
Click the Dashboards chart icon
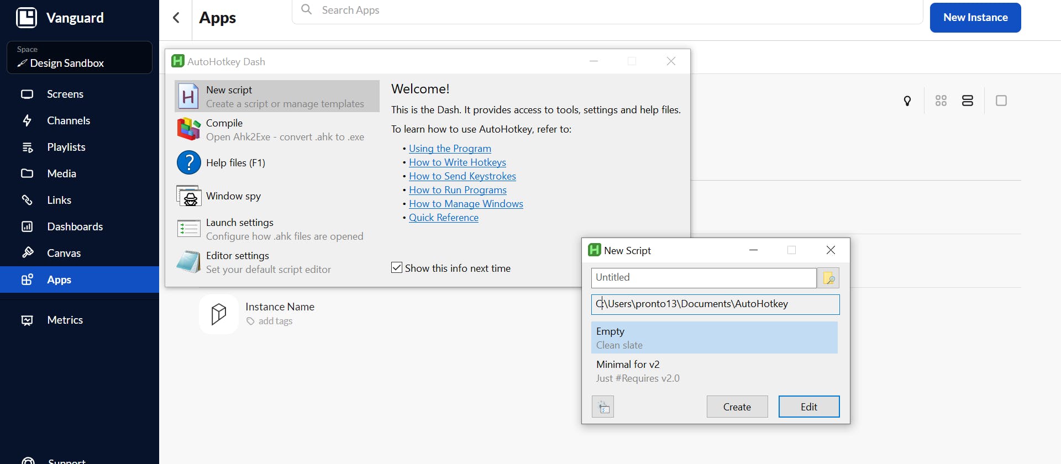27,226
